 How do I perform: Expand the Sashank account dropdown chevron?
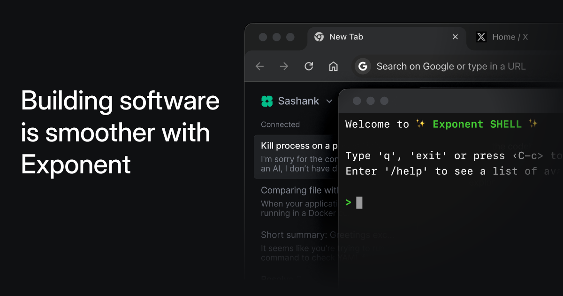(x=329, y=101)
